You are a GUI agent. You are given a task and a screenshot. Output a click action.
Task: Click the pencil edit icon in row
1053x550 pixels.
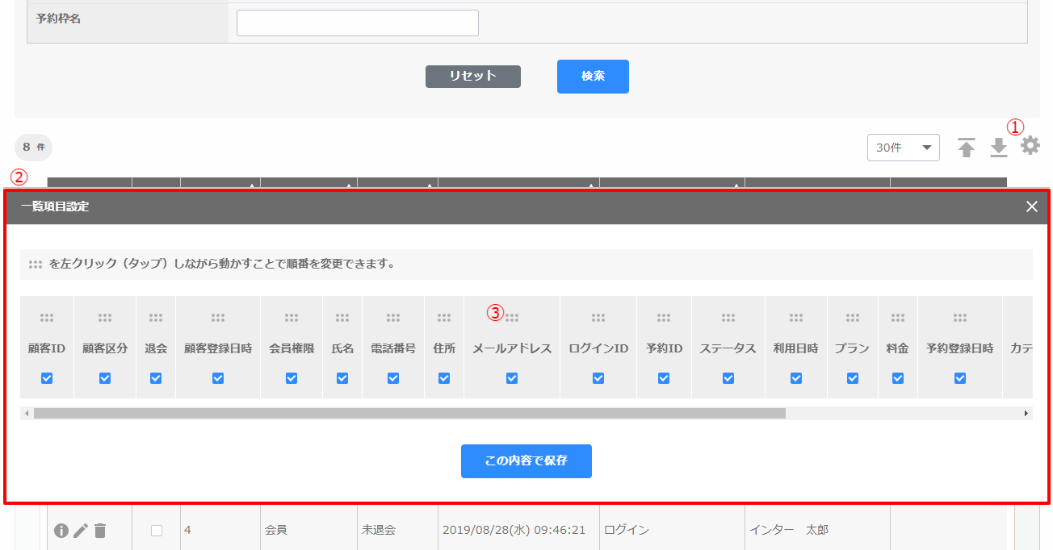click(81, 530)
